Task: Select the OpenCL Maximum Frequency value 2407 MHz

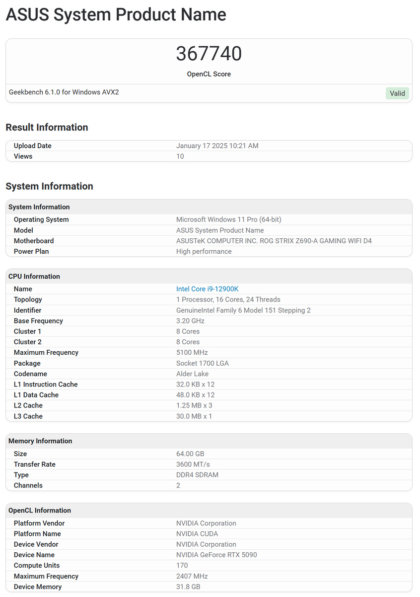Action: pos(192,576)
